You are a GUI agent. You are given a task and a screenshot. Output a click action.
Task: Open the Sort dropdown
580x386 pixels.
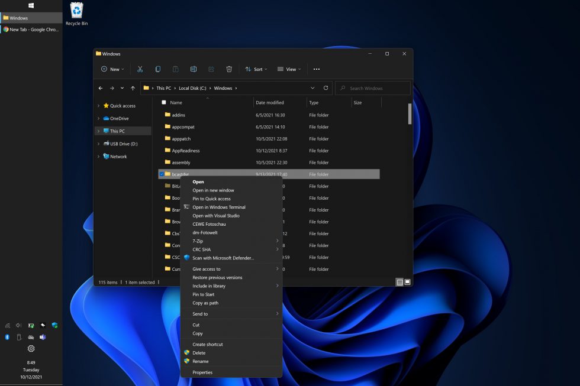pos(256,69)
